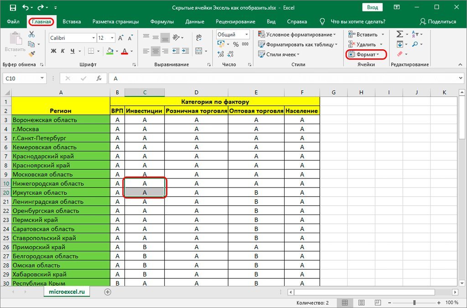
Task: Click the Name Box showing C10
Action: pos(21,78)
